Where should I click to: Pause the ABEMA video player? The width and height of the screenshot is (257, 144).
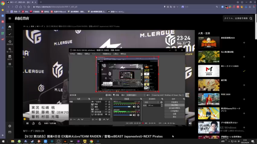click(x=27, y=124)
